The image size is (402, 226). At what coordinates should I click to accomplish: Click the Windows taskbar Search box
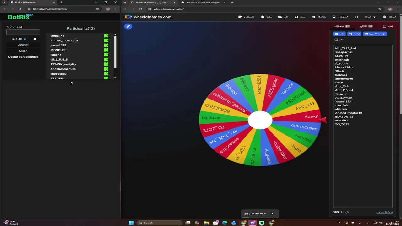160,223
